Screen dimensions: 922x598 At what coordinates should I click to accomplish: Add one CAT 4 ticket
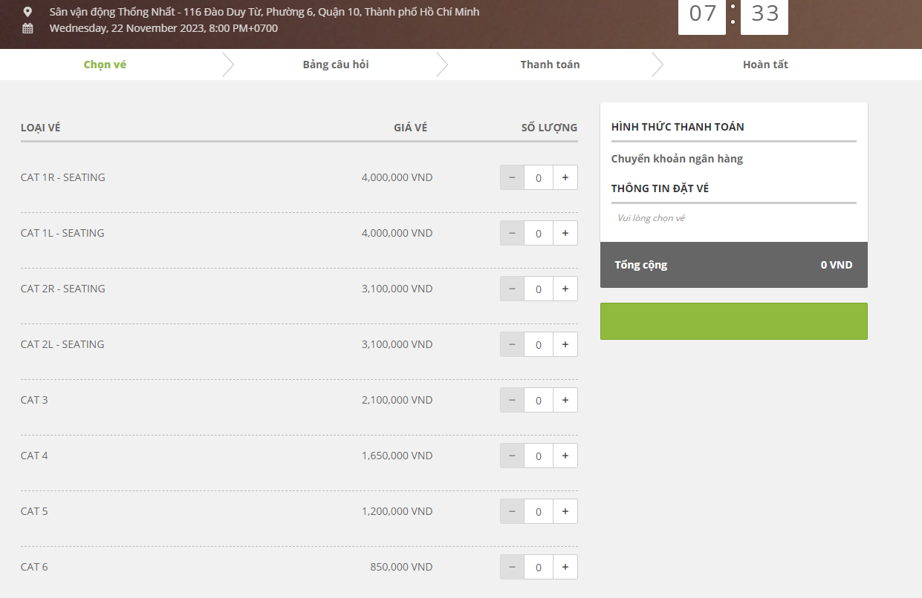coord(565,456)
